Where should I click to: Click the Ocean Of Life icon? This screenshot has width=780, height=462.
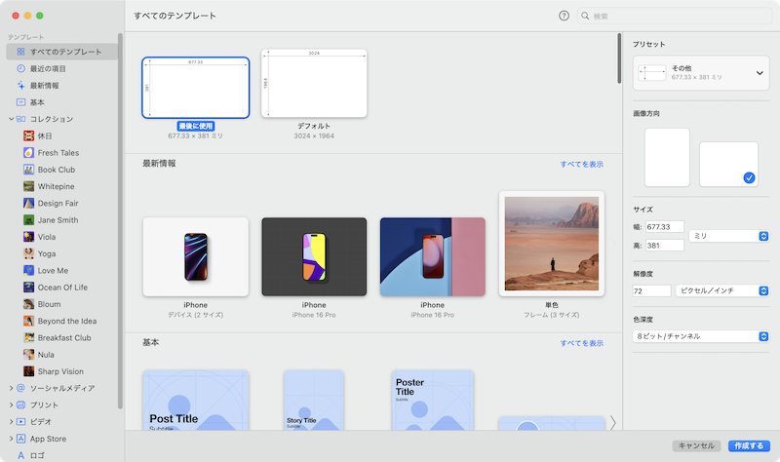click(28, 288)
